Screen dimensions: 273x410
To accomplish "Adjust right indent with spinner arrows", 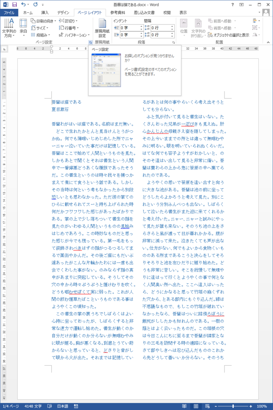I will [x=142, y=35].
